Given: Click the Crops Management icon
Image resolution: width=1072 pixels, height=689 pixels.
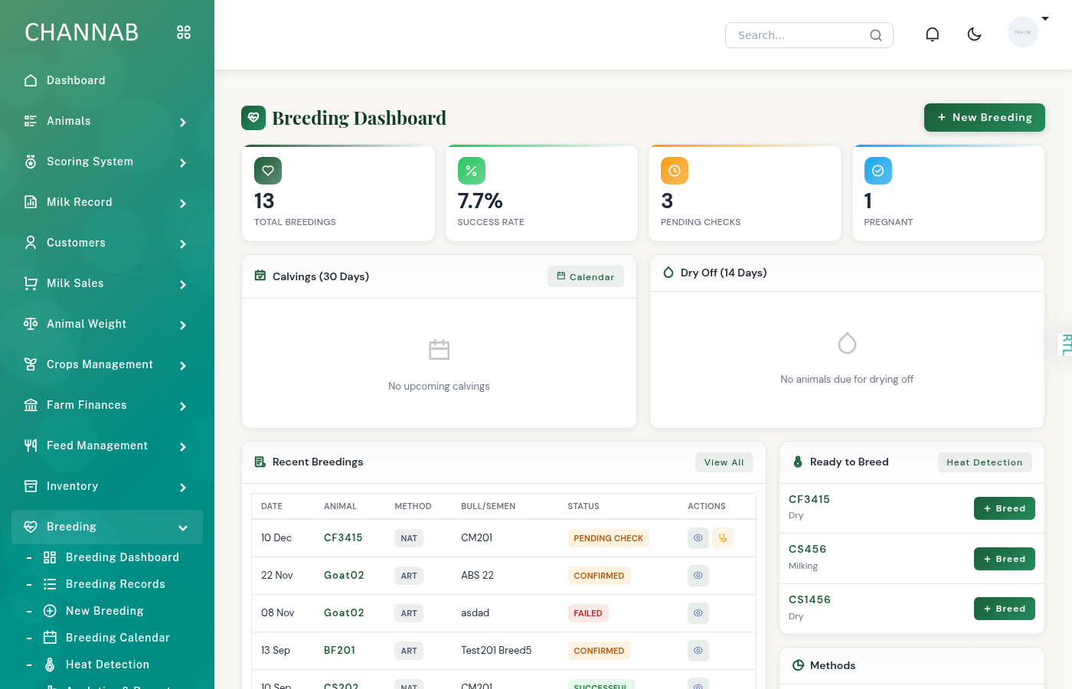Looking at the screenshot, I should click(x=31, y=364).
